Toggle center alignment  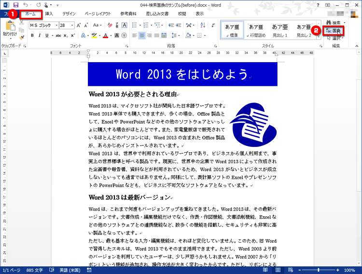(142, 36)
